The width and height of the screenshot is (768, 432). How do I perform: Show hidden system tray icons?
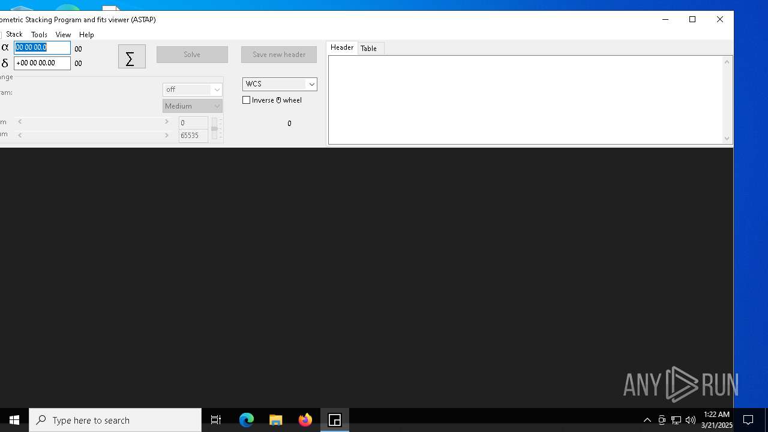pos(647,420)
